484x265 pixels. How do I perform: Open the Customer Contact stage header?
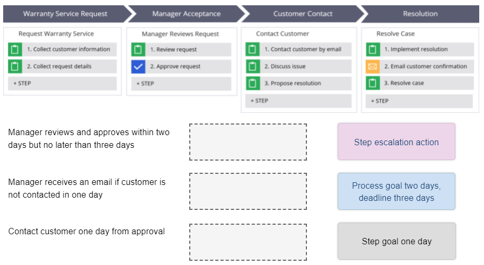coord(303,14)
